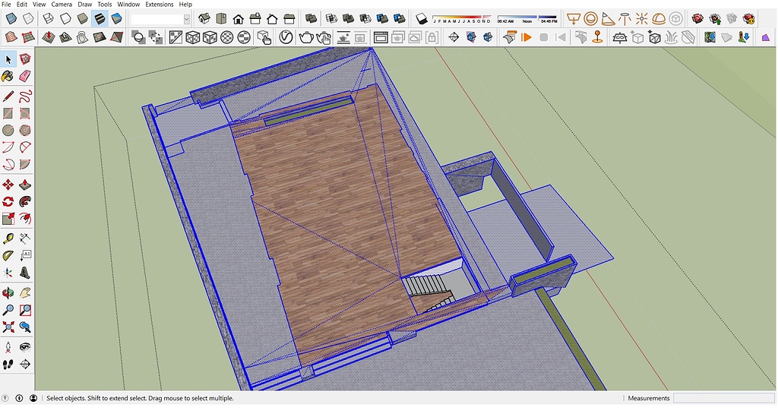Activate the Position Camera tool
This screenshot has height=417, width=778.
tap(8, 347)
